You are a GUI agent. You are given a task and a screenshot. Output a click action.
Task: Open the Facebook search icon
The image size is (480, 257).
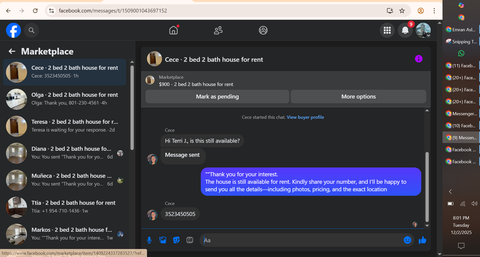(x=31, y=30)
